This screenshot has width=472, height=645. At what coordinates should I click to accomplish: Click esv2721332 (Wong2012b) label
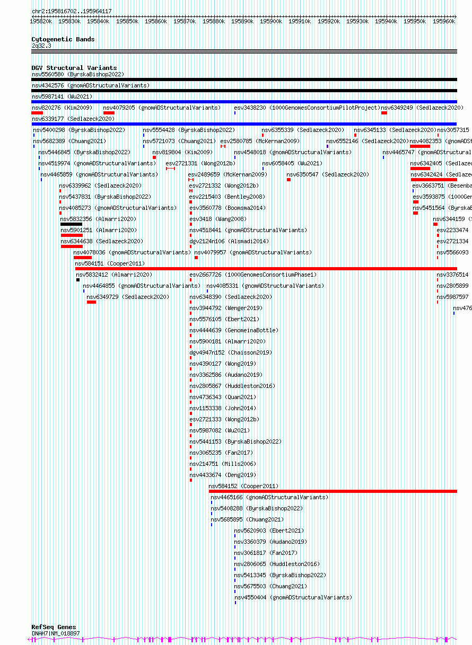pos(224,185)
